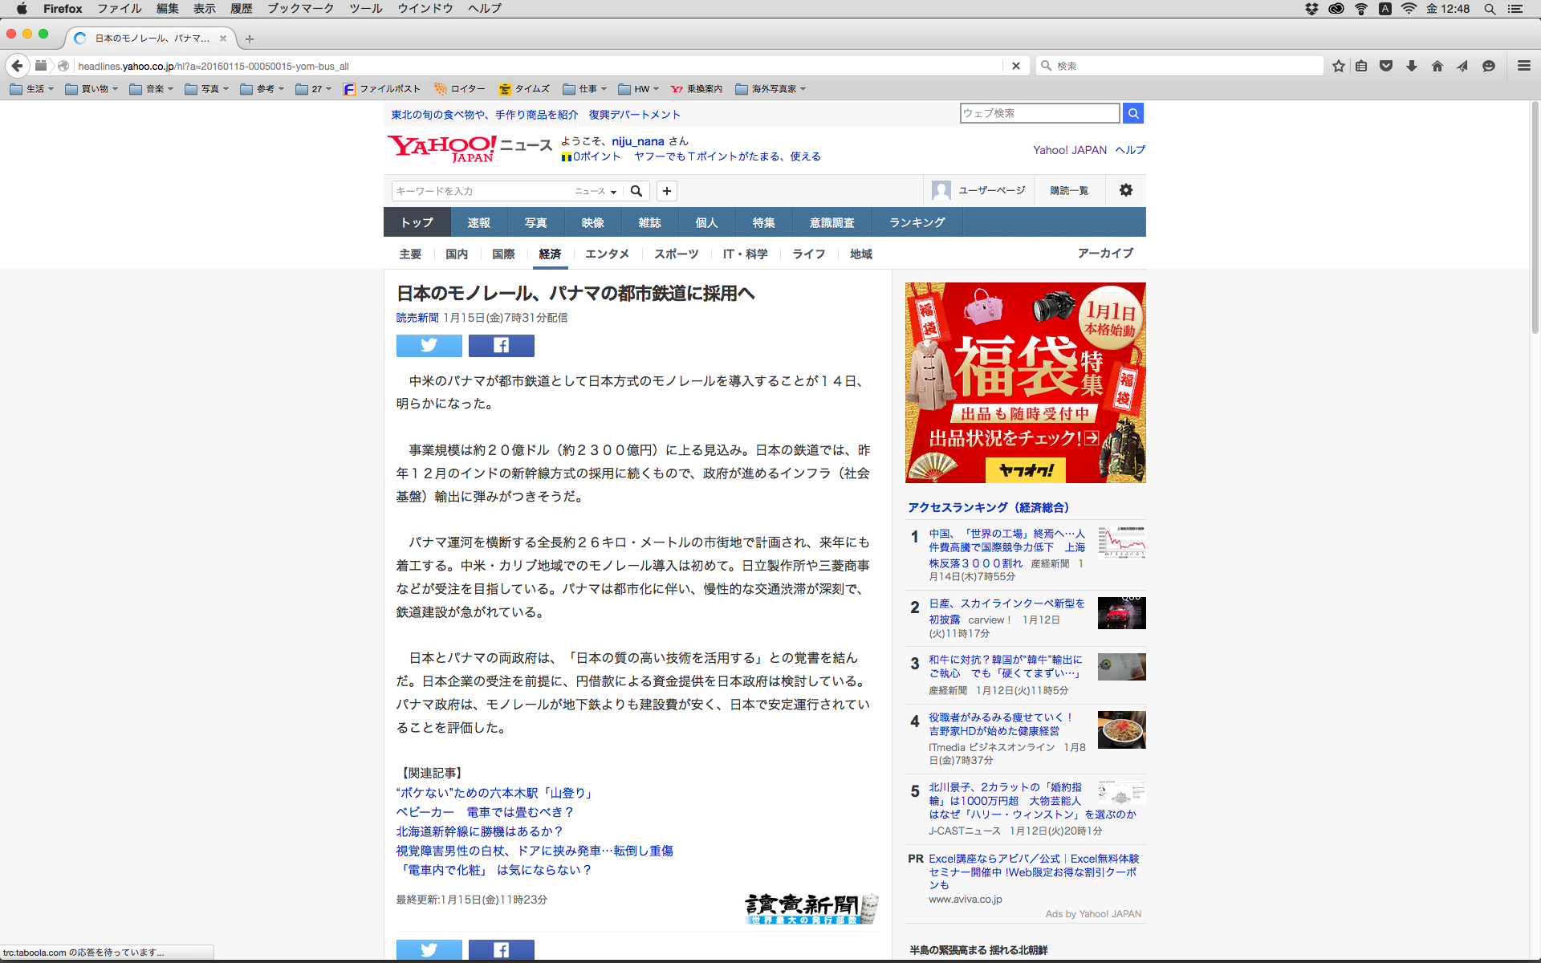Share article via Facebook button at top
Screen dimensions: 1541x963
pyautogui.click(x=501, y=346)
